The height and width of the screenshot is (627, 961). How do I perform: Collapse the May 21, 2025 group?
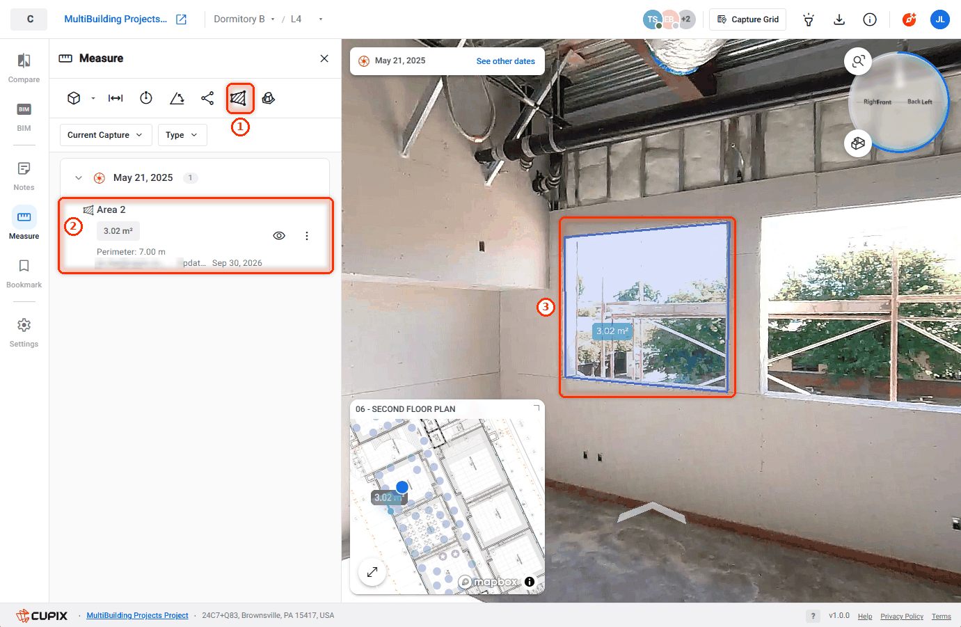click(x=79, y=178)
